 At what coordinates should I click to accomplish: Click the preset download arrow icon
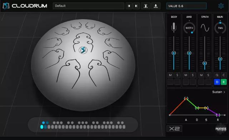tap(156, 6)
